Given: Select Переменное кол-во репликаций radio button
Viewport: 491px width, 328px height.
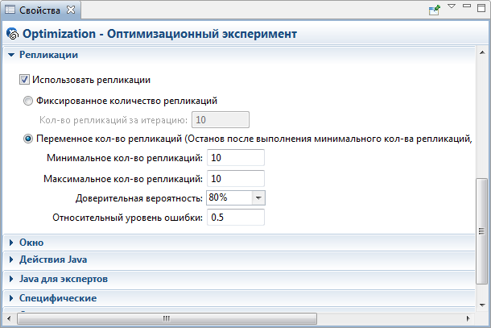Looking at the screenshot, I should pyautogui.click(x=28, y=139).
